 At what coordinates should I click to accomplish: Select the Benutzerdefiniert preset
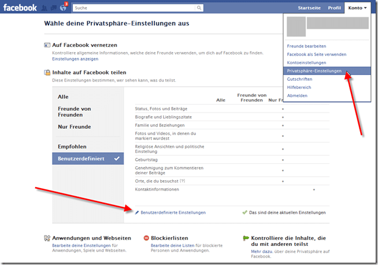click(x=88, y=159)
